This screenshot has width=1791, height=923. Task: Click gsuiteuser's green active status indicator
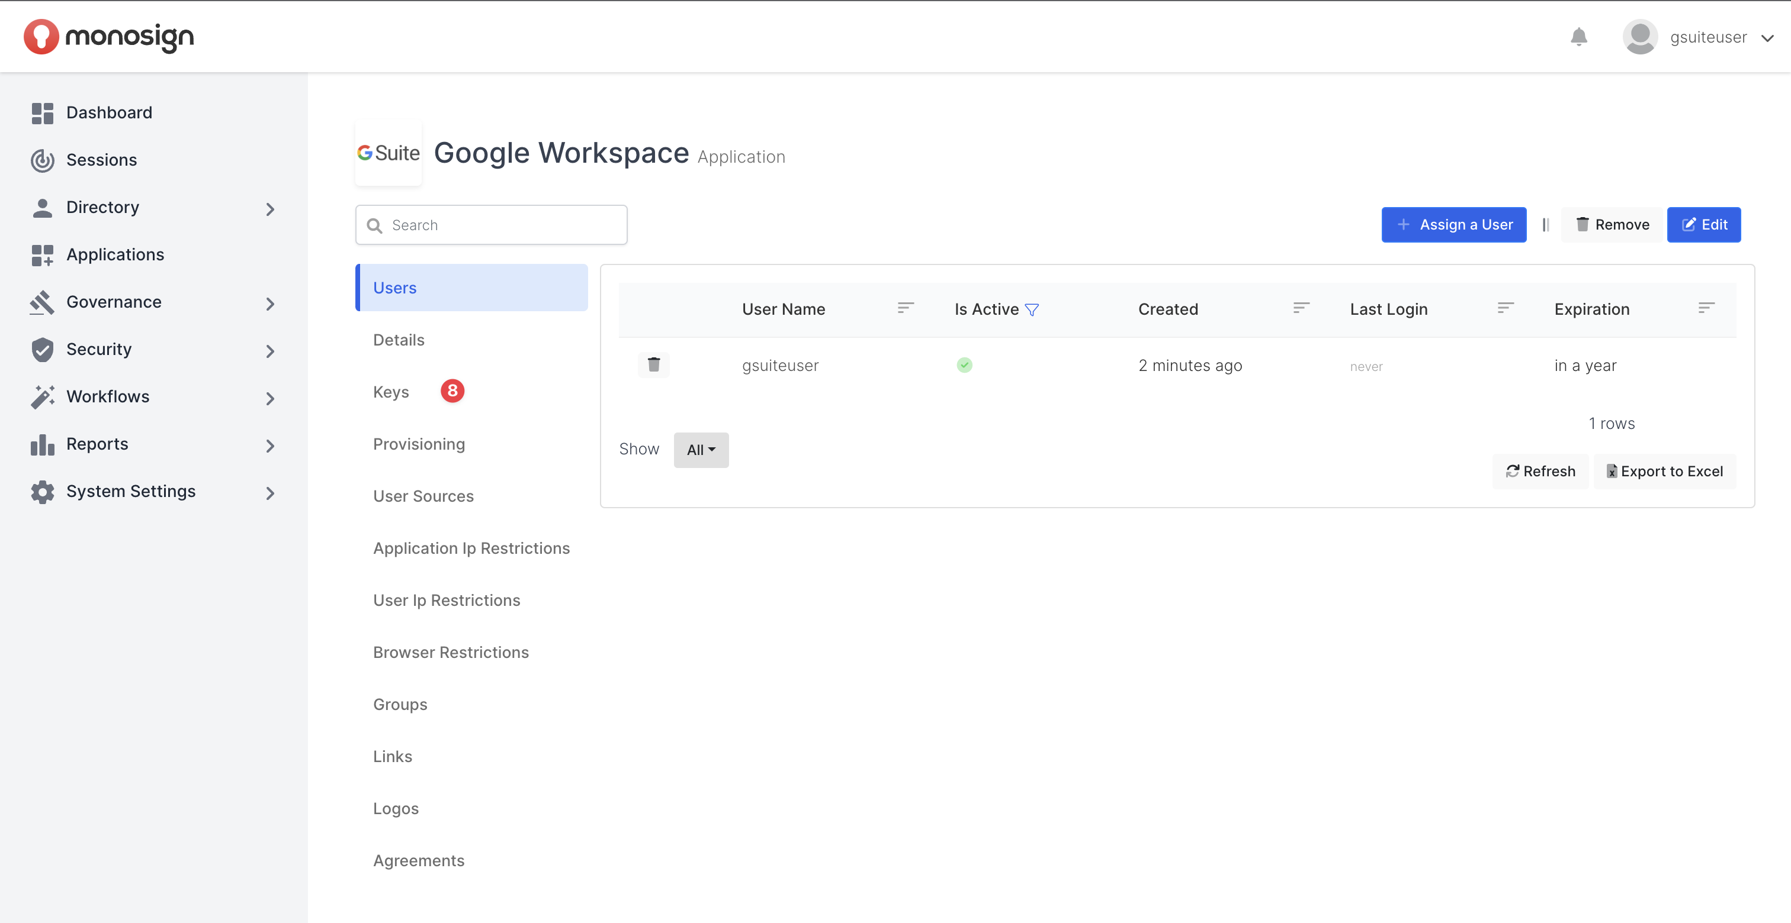[x=964, y=364]
